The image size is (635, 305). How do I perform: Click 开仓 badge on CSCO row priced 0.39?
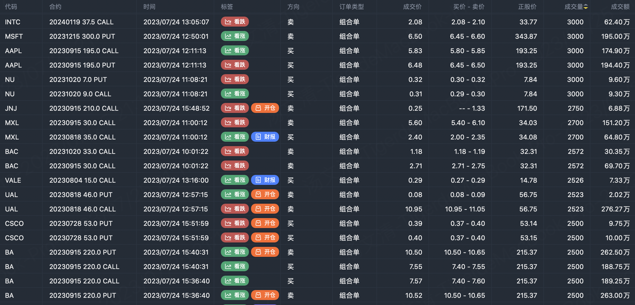click(x=265, y=223)
